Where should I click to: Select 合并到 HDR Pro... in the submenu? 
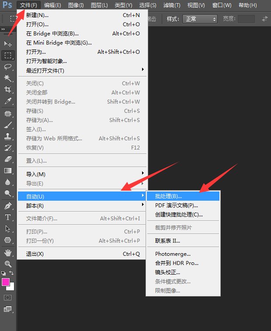coord(183,263)
